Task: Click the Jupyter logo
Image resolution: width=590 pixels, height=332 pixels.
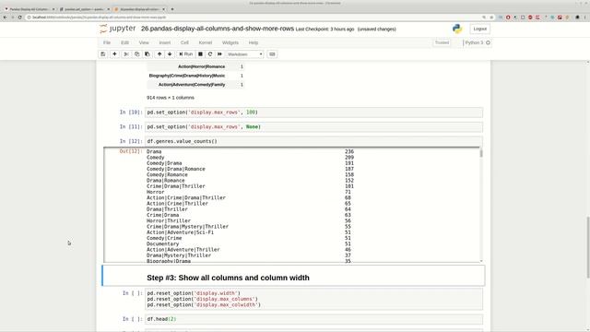Action: coord(117,29)
